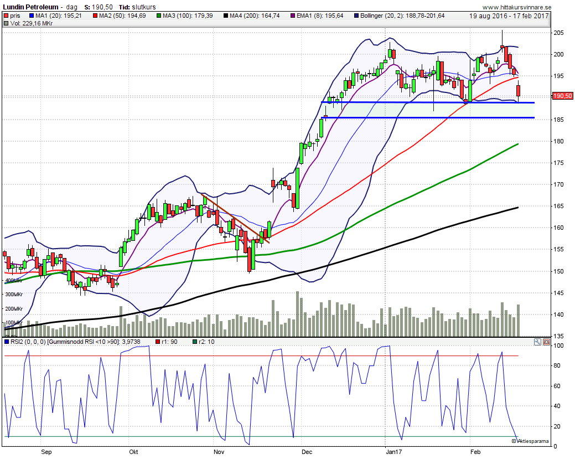Click the 'Tid: slutkurs' label
575x459 pixels.
click(137, 7)
